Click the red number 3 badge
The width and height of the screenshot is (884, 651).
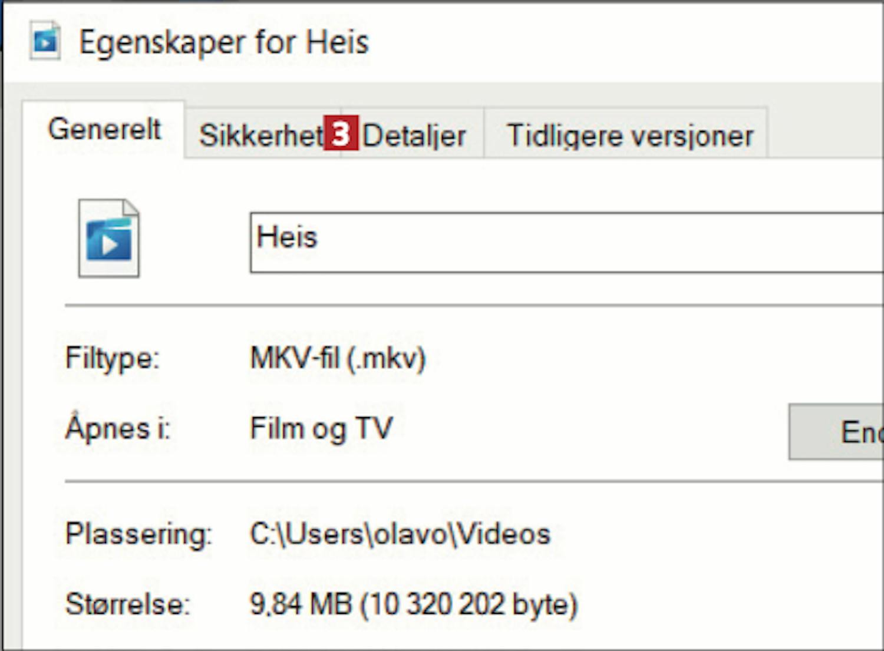tap(341, 134)
